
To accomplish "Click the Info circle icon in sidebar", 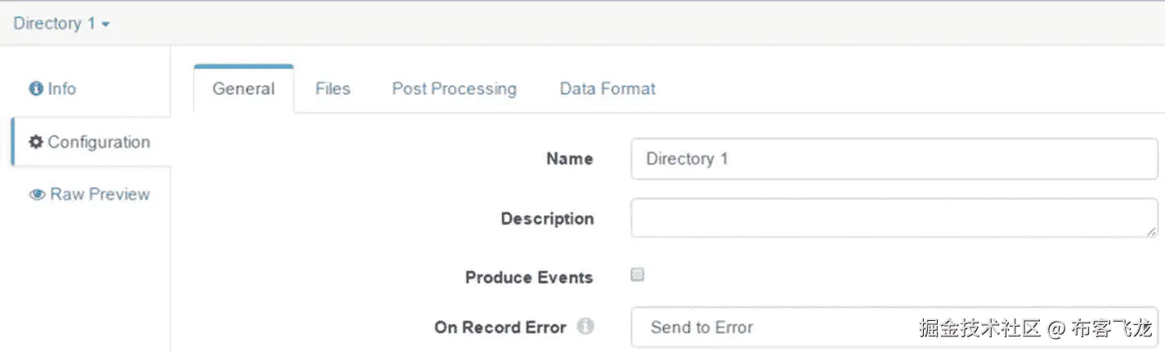I will [x=36, y=89].
